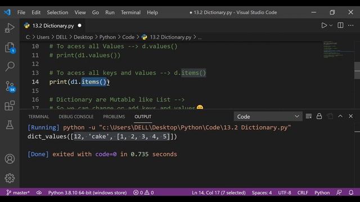Split the editor to the right
The height and width of the screenshot is (202, 360).
(x=340, y=25)
